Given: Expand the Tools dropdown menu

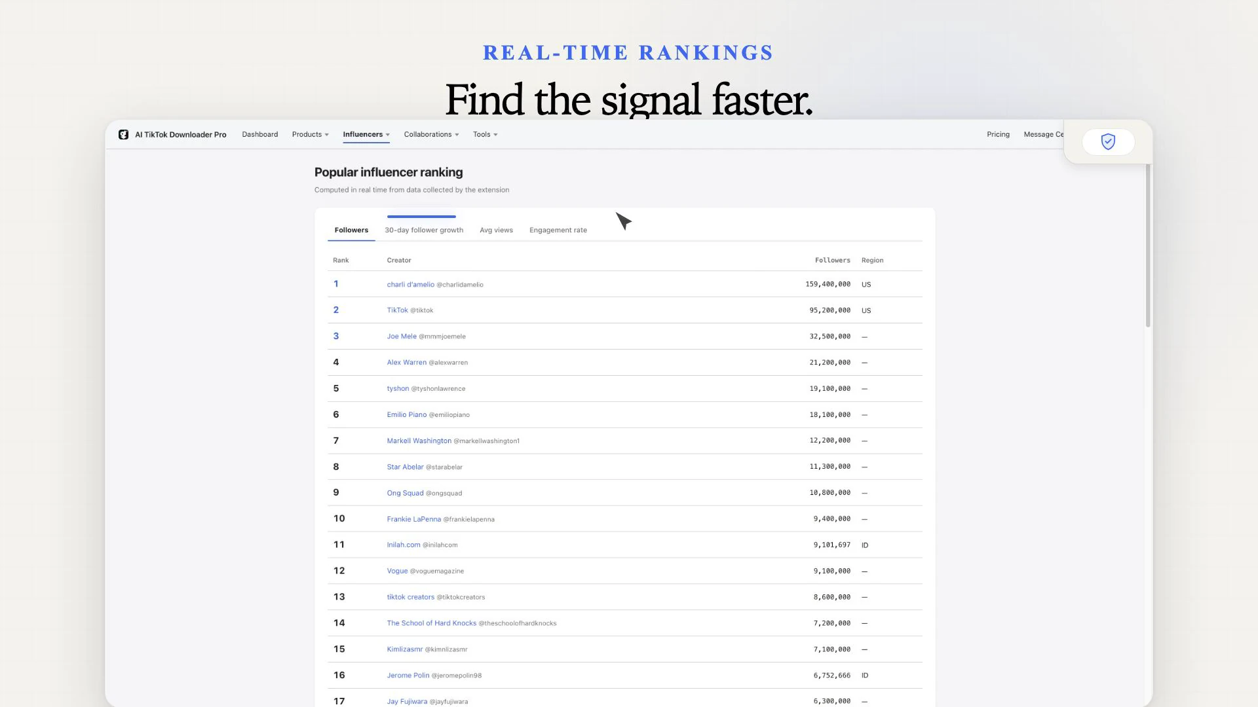Looking at the screenshot, I should (486, 135).
